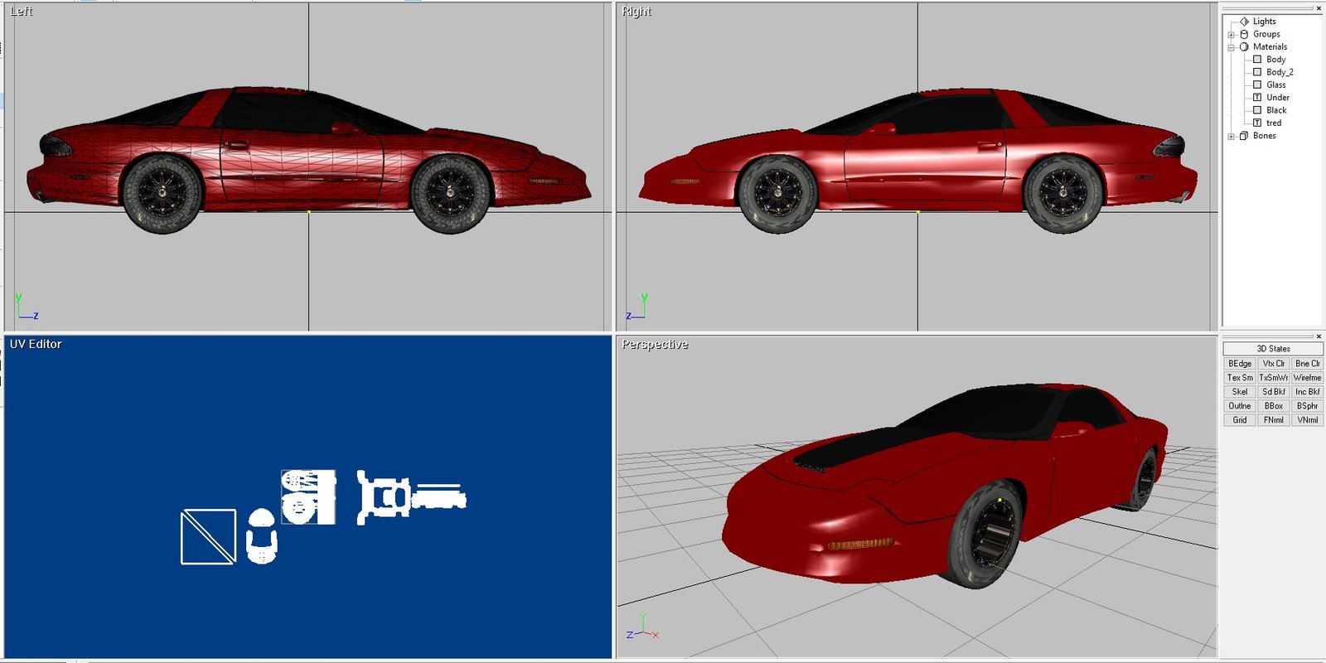
Task: Select the Lights node in the tree
Action: coord(1264,22)
